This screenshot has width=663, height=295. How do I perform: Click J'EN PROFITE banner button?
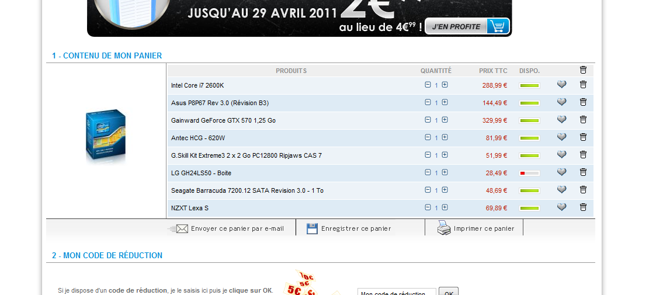coord(467,26)
